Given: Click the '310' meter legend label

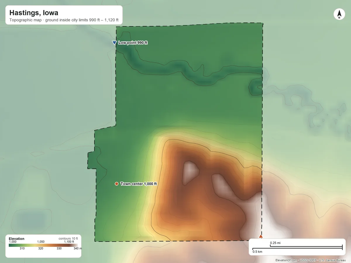Looking at the screenshot, I should 22,249.
